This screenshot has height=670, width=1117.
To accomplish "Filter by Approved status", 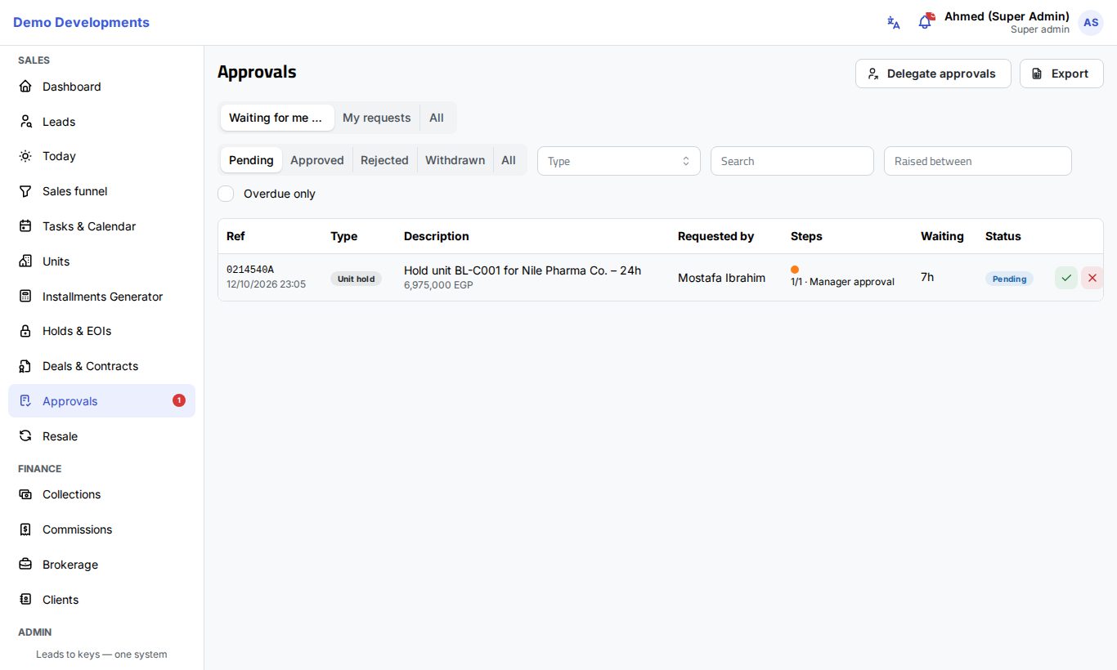I will pos(317,160).
